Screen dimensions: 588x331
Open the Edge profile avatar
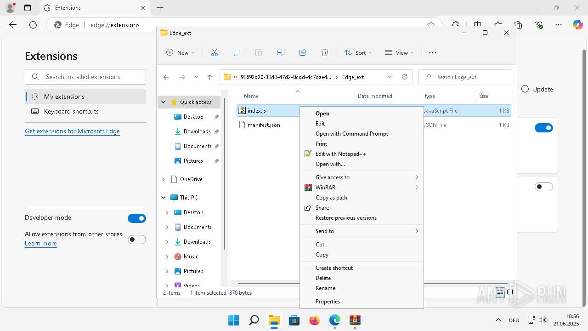pyautogui.click(x=10, y=7)
